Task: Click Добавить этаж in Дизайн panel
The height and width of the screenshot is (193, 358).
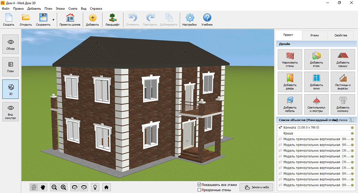Action: pyautogui.click(x=316, y=59)
